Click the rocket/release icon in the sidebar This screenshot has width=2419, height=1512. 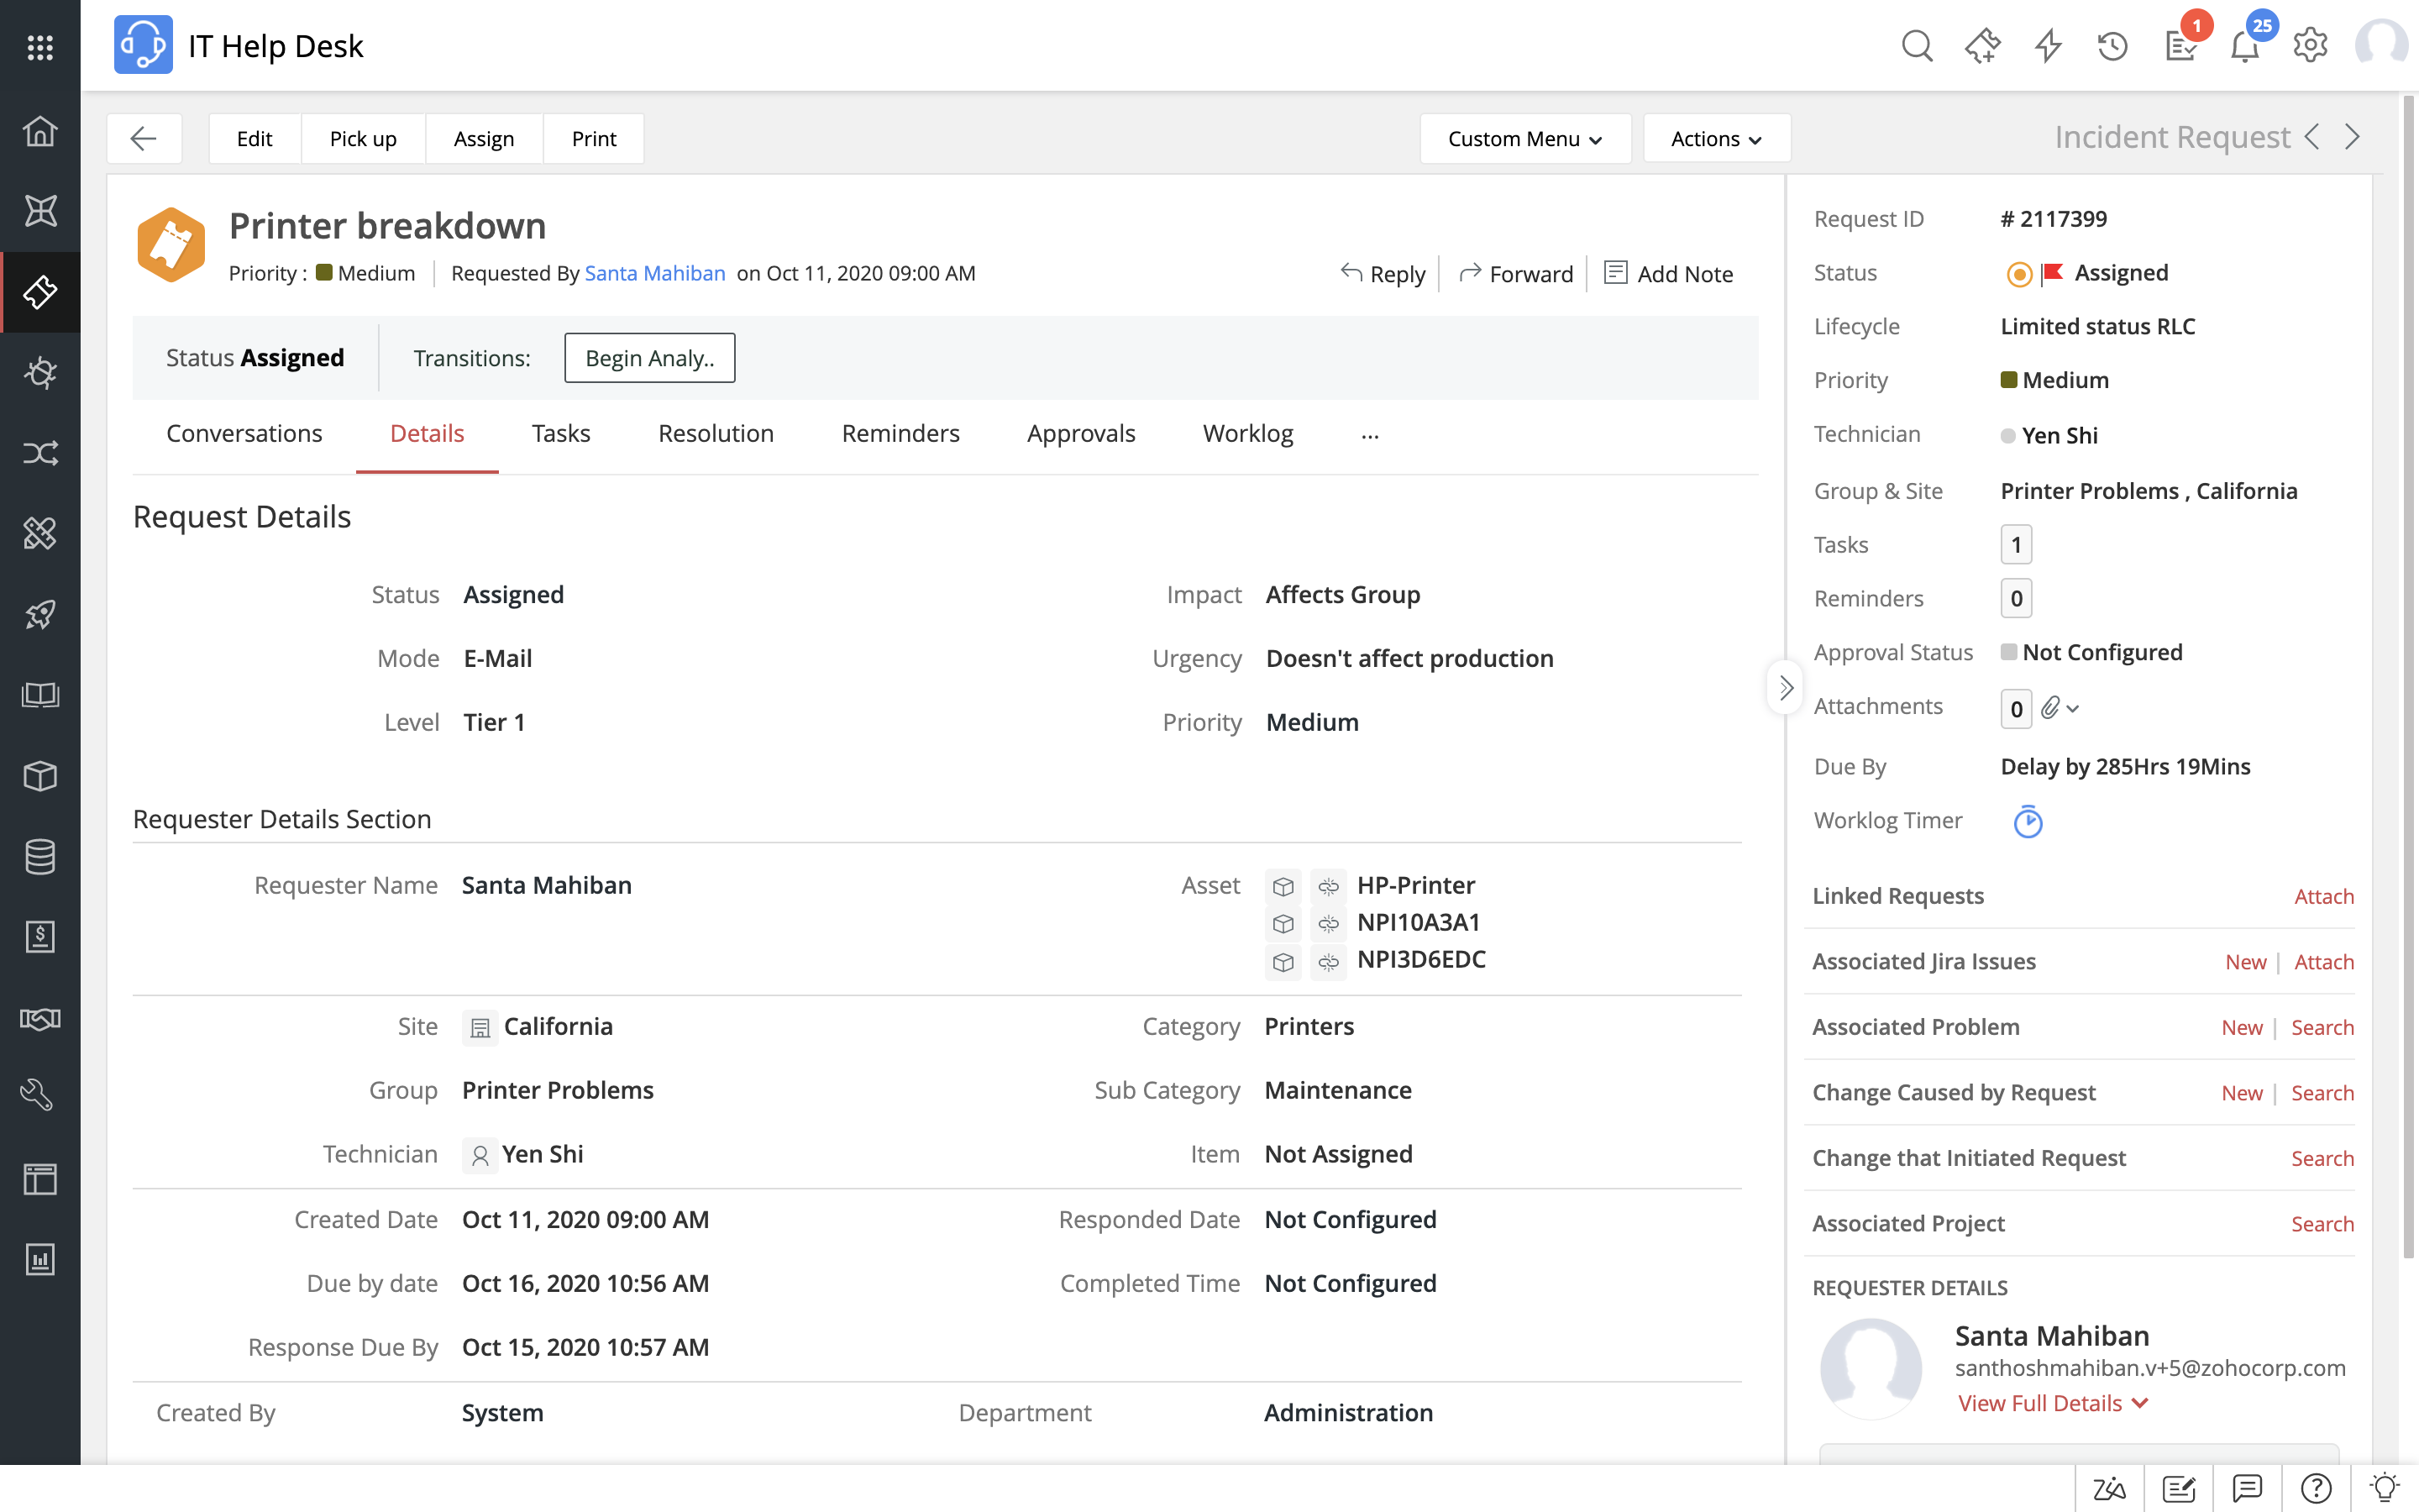point(40,615)
